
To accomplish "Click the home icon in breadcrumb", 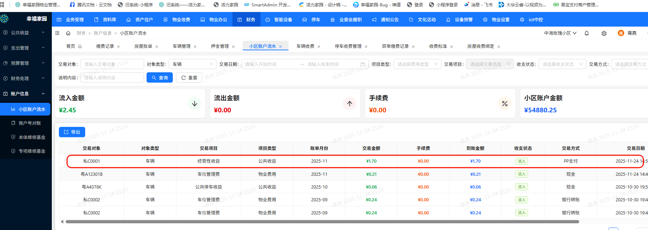I will 68,33.
